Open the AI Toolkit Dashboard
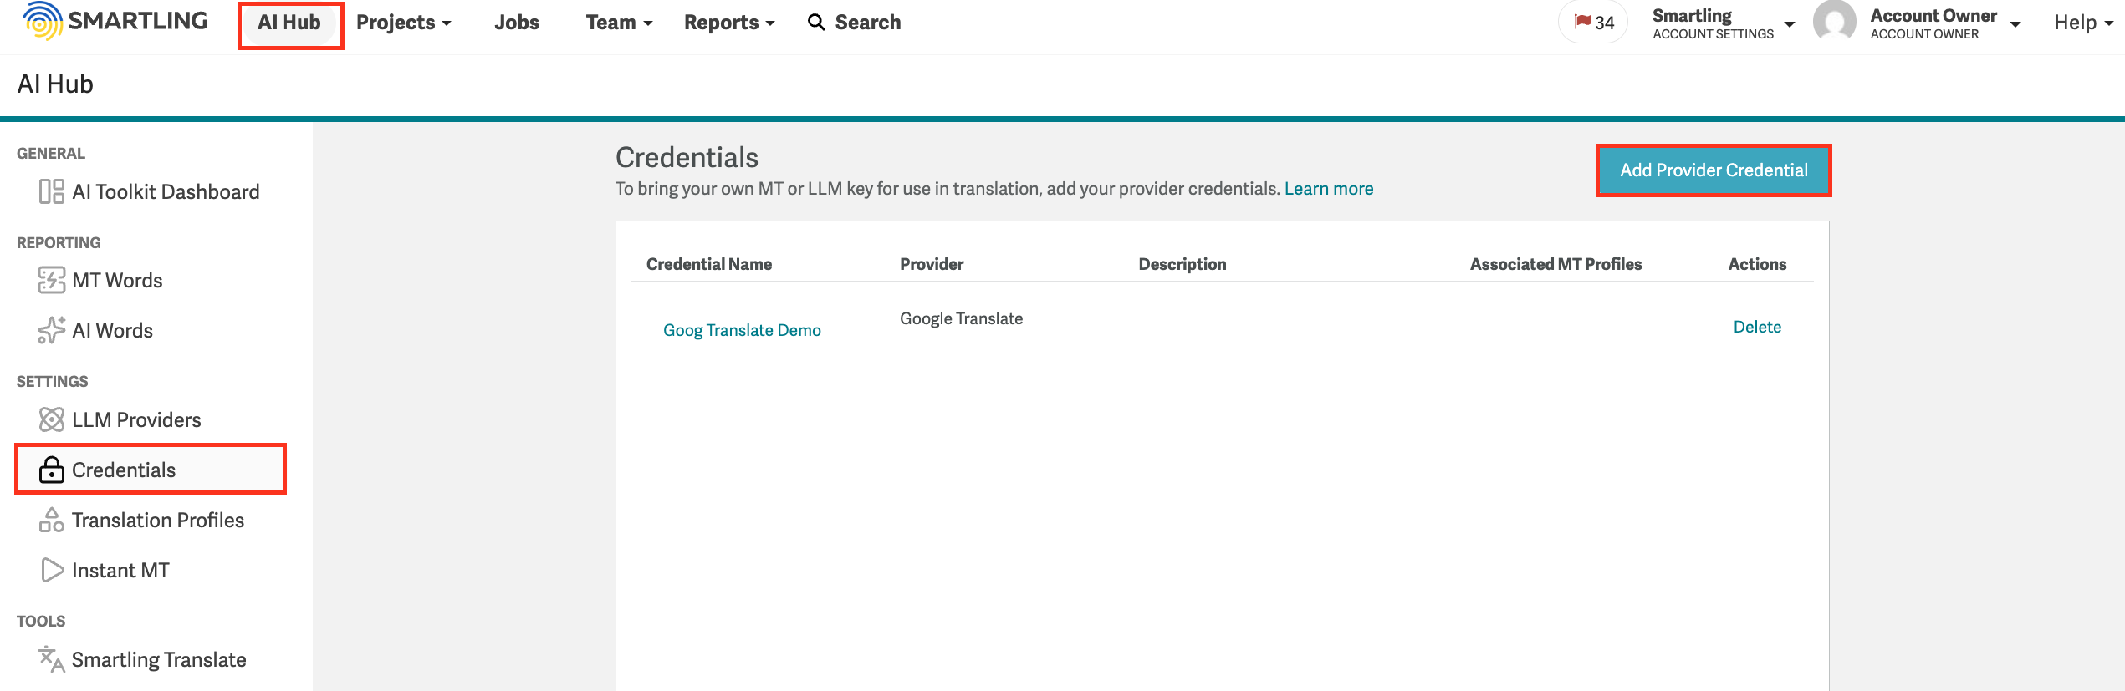Image resolution: width=2125 pixels, height=691 pixels. 165,191
